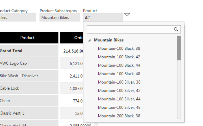Screen dimensions: 203x126
Task: Click the search magnifier icon
Action: [176, 29]
